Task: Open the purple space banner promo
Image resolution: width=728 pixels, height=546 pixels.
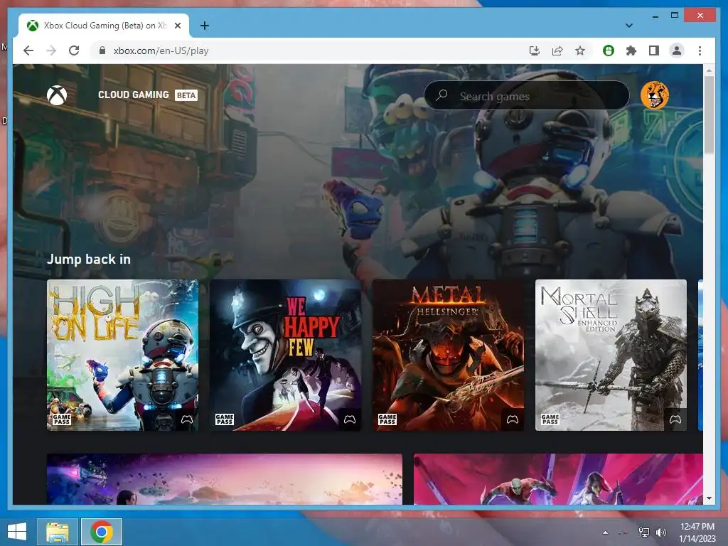Action: click(x=225, y=479)
